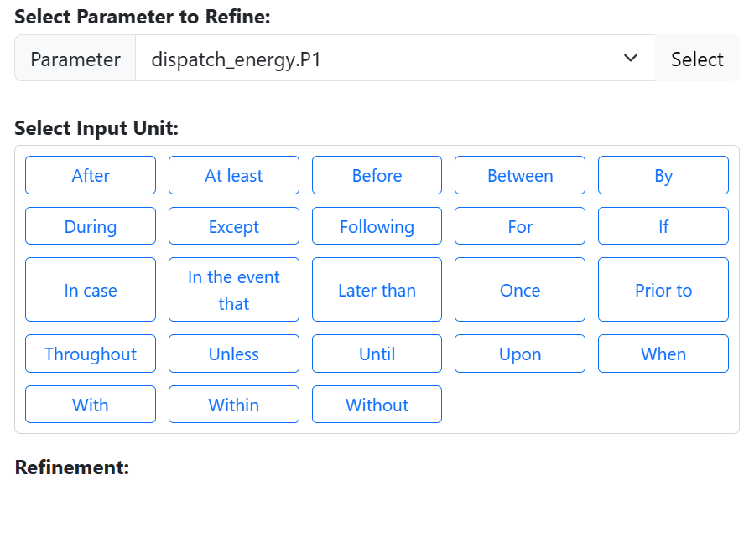Pick the Later than input unit
This screenshot has width=749, height=542.
pyautogui.click(x=377, y=290)
